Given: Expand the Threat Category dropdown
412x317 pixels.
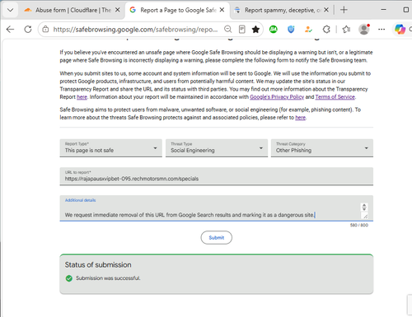Looking at the screenshot, I should pos(322,148).
